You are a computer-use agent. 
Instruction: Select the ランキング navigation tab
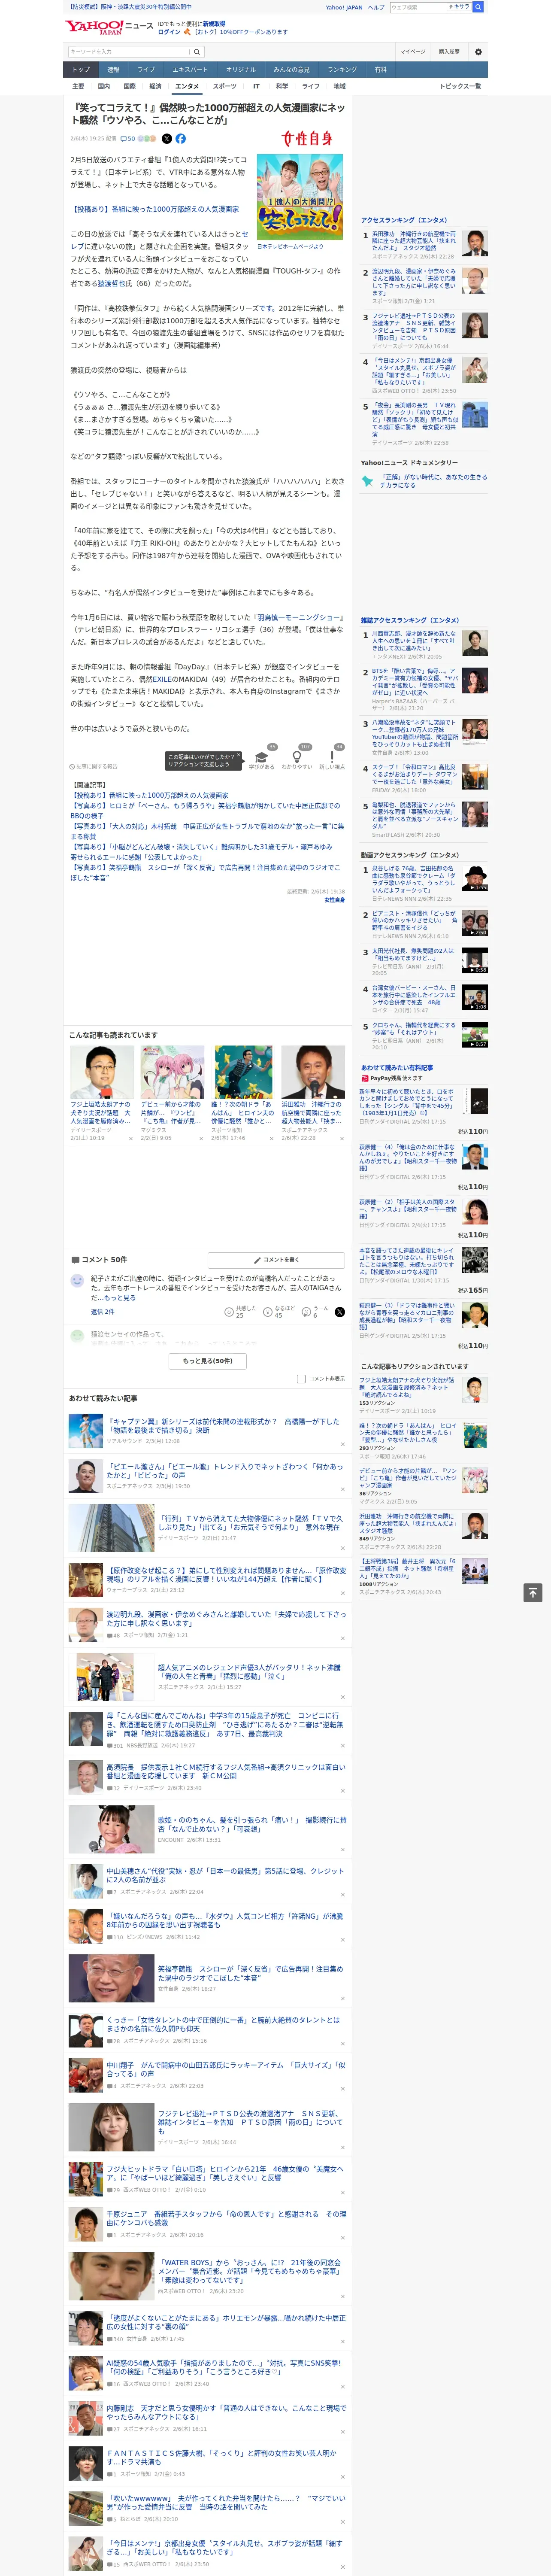tap(342, 70)
